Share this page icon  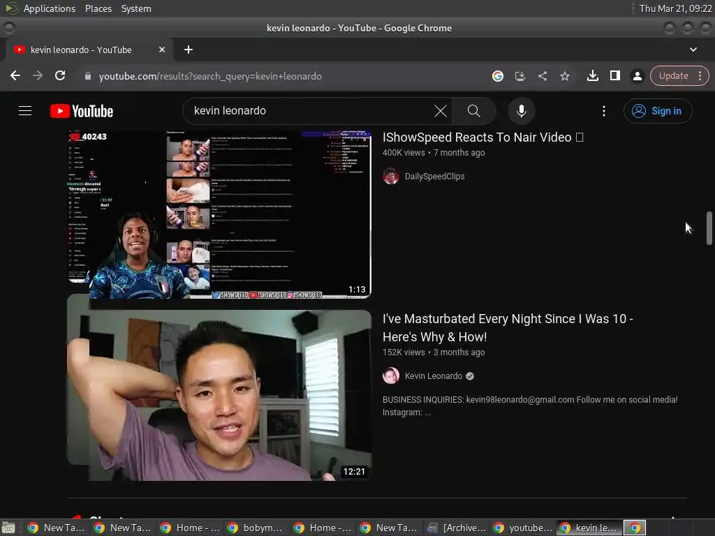pyautogui.click(x=542, y=76)
